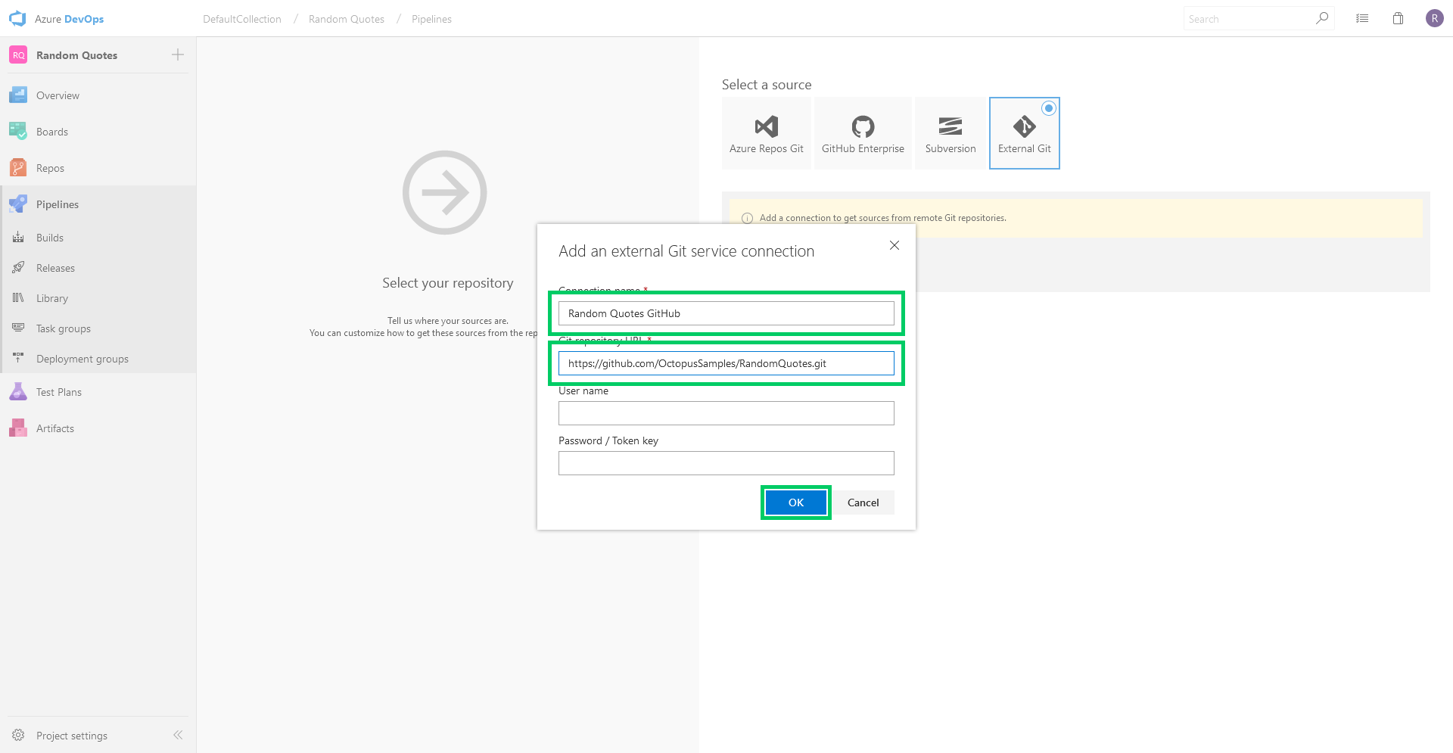Close the external Git connection dialog

point(895,245)
